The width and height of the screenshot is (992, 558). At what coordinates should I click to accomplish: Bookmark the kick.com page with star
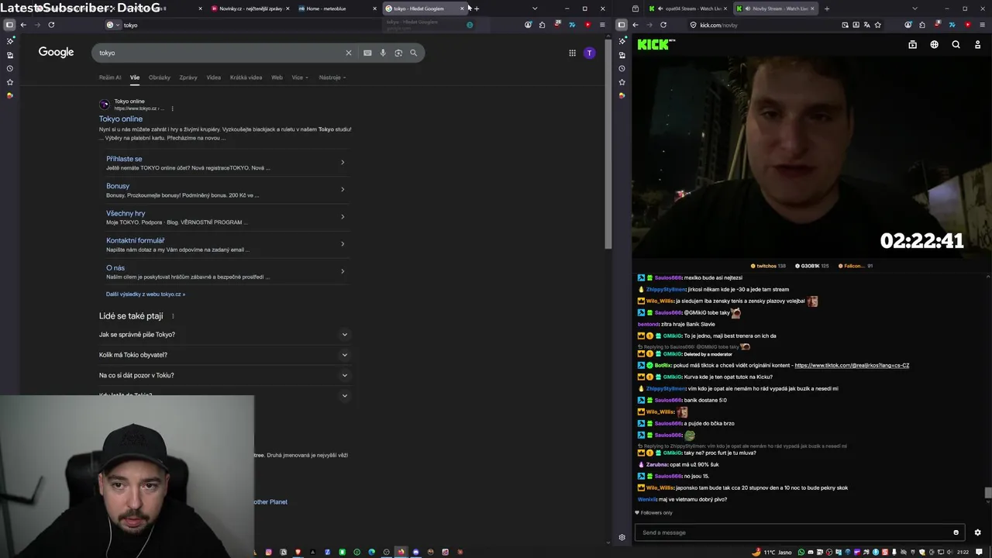tap(878, 25)
